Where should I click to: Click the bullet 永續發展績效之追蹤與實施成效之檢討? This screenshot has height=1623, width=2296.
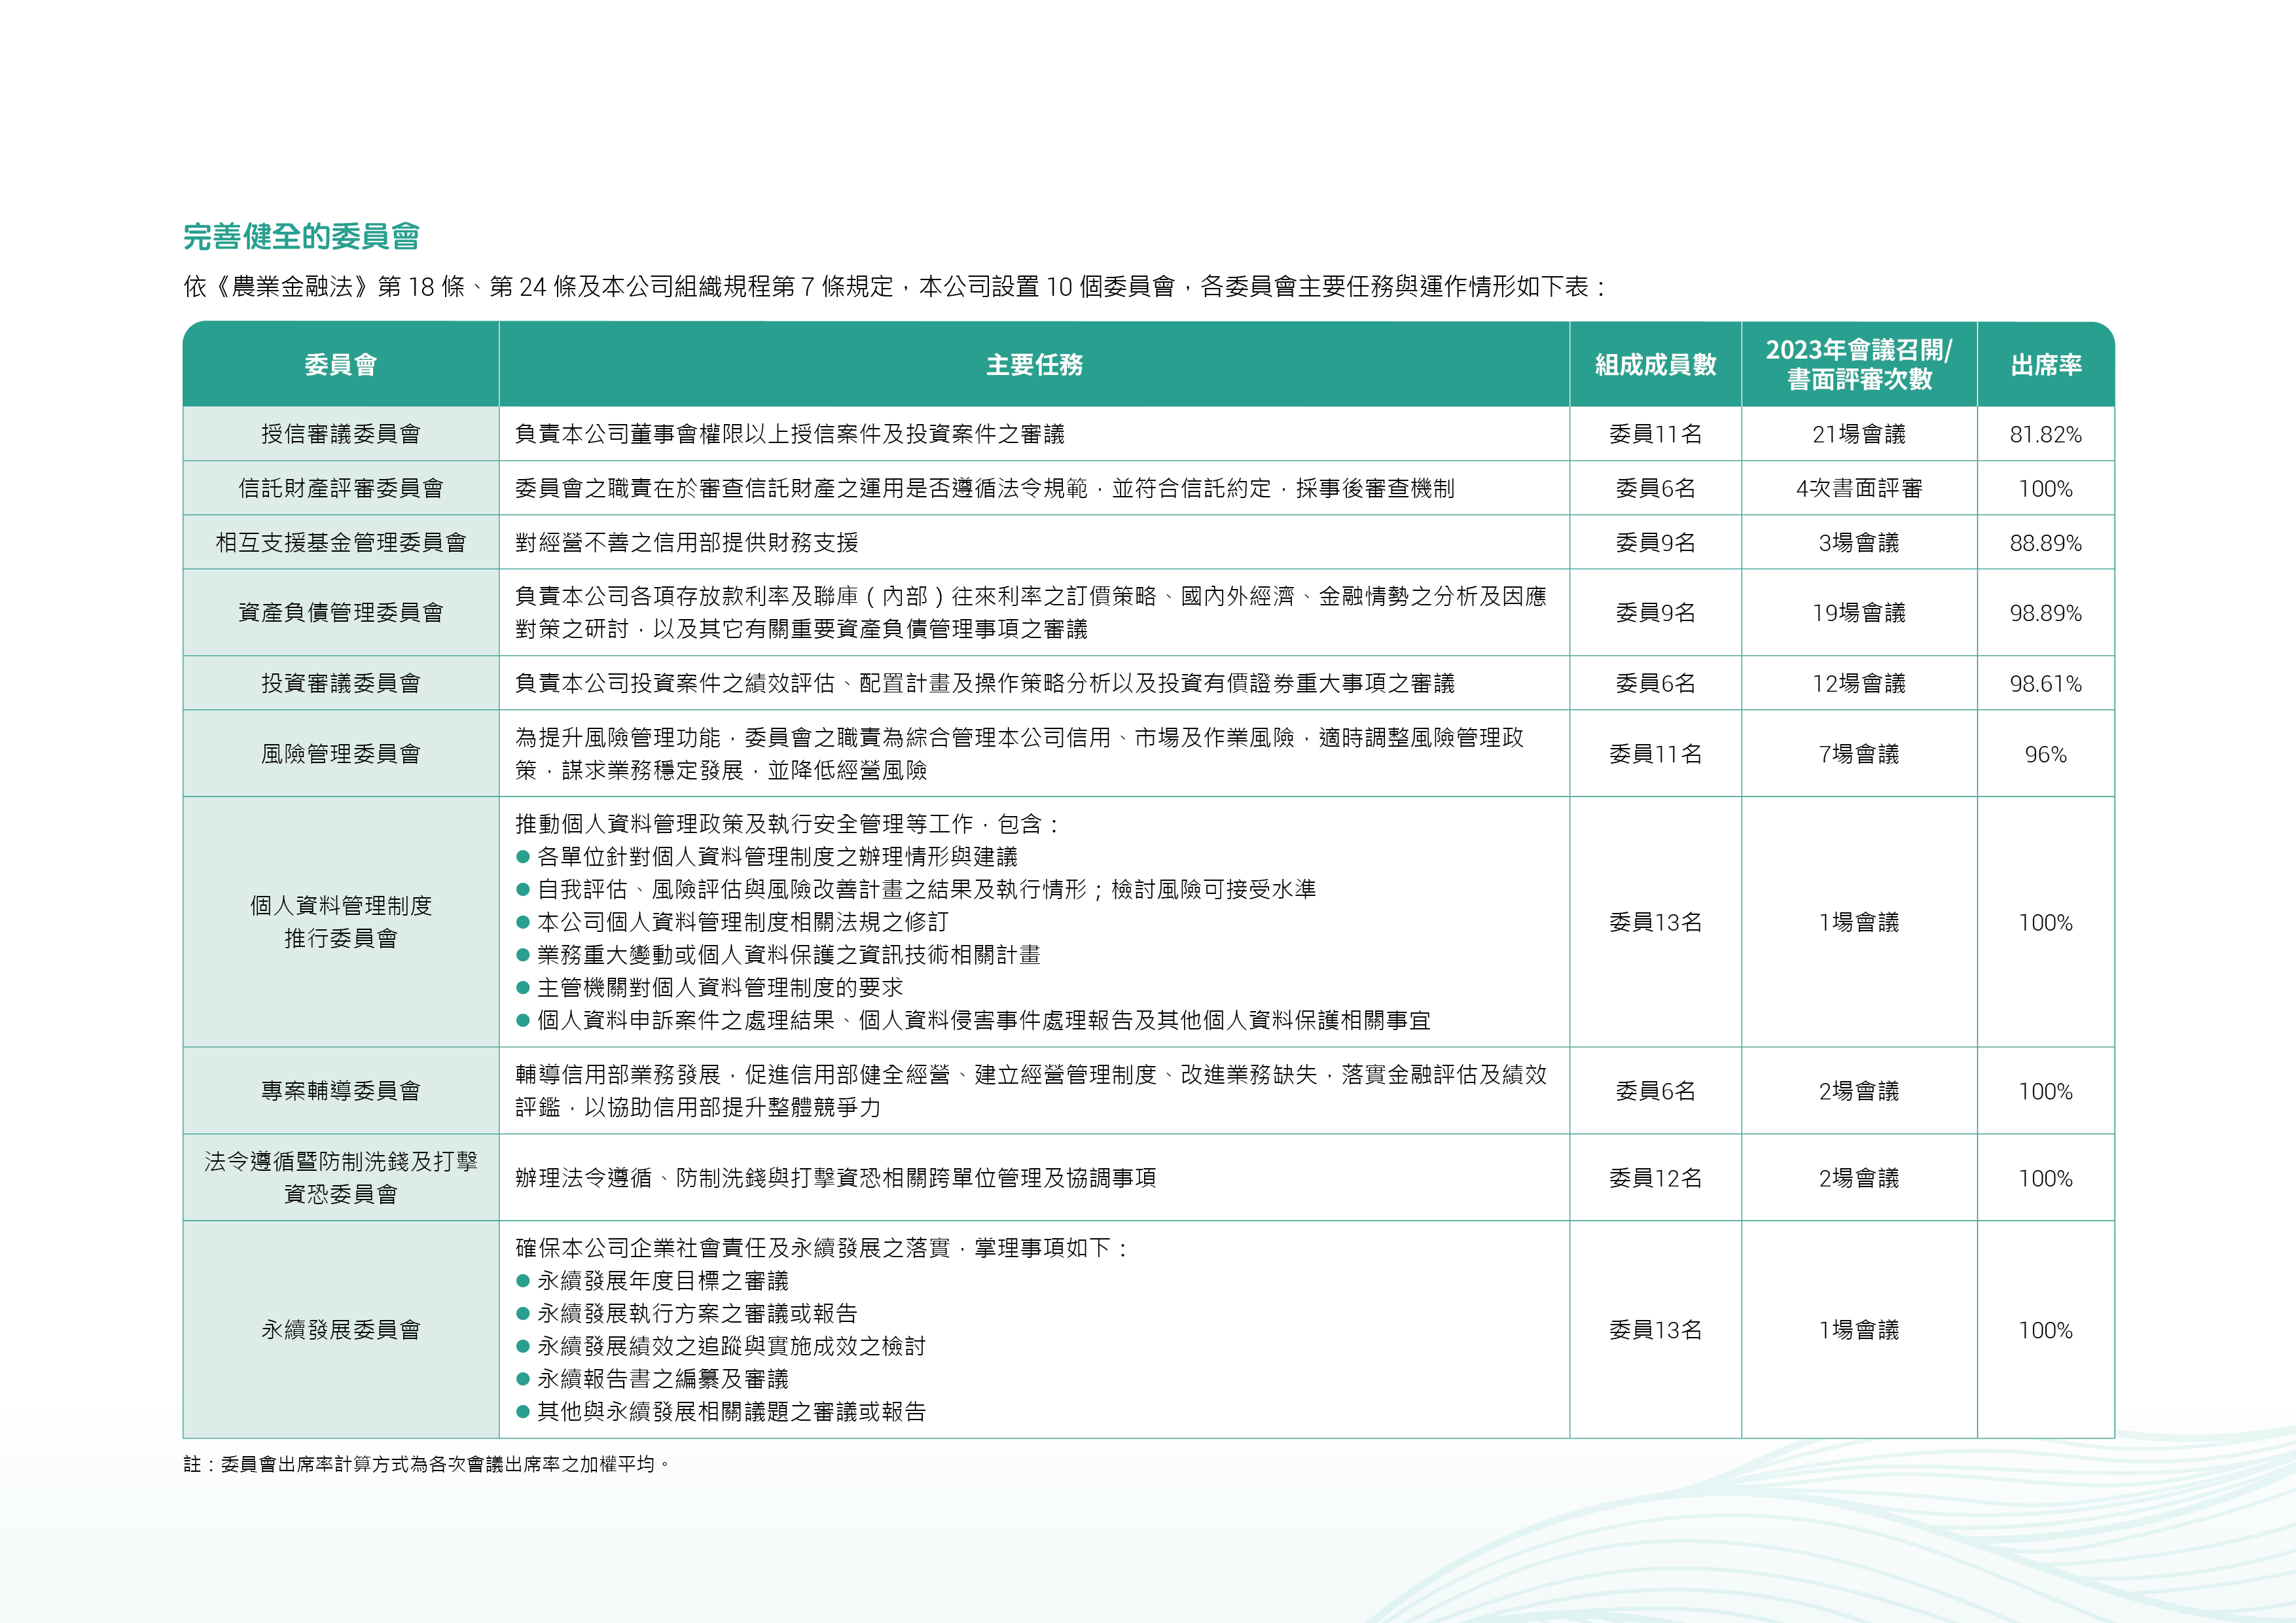721,1346
